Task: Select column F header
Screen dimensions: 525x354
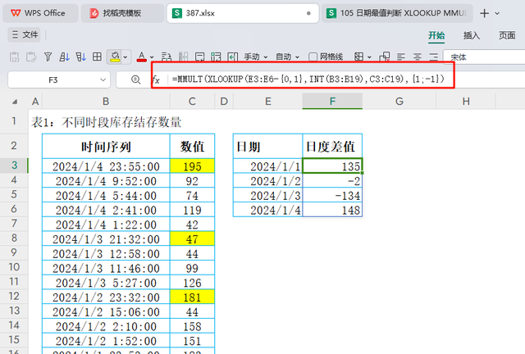Action: (332, 102)
